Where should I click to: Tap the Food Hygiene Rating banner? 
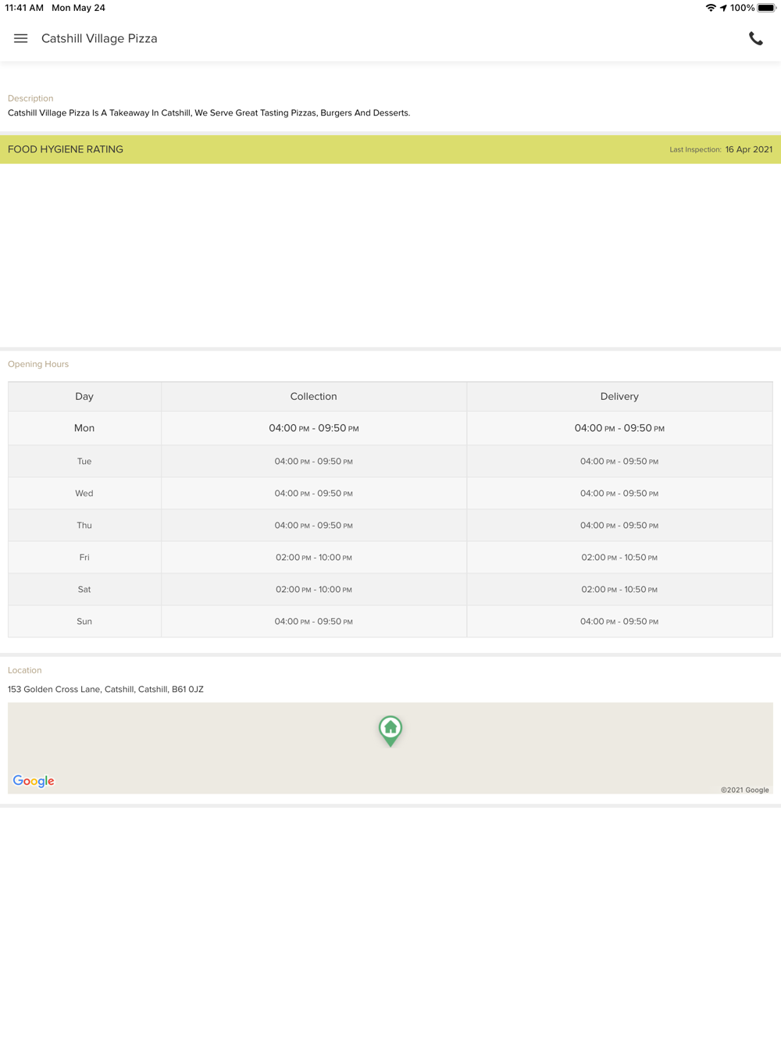click(390, 149)
